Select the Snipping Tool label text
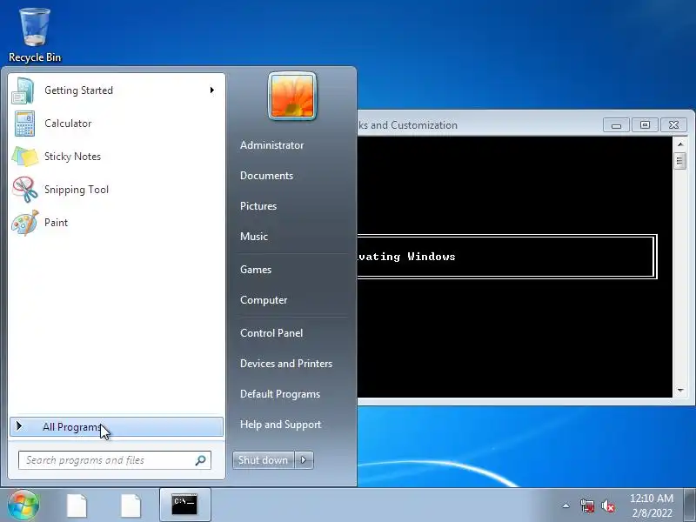The height and width of the screenshot is (522, 696). click(77, 190)
